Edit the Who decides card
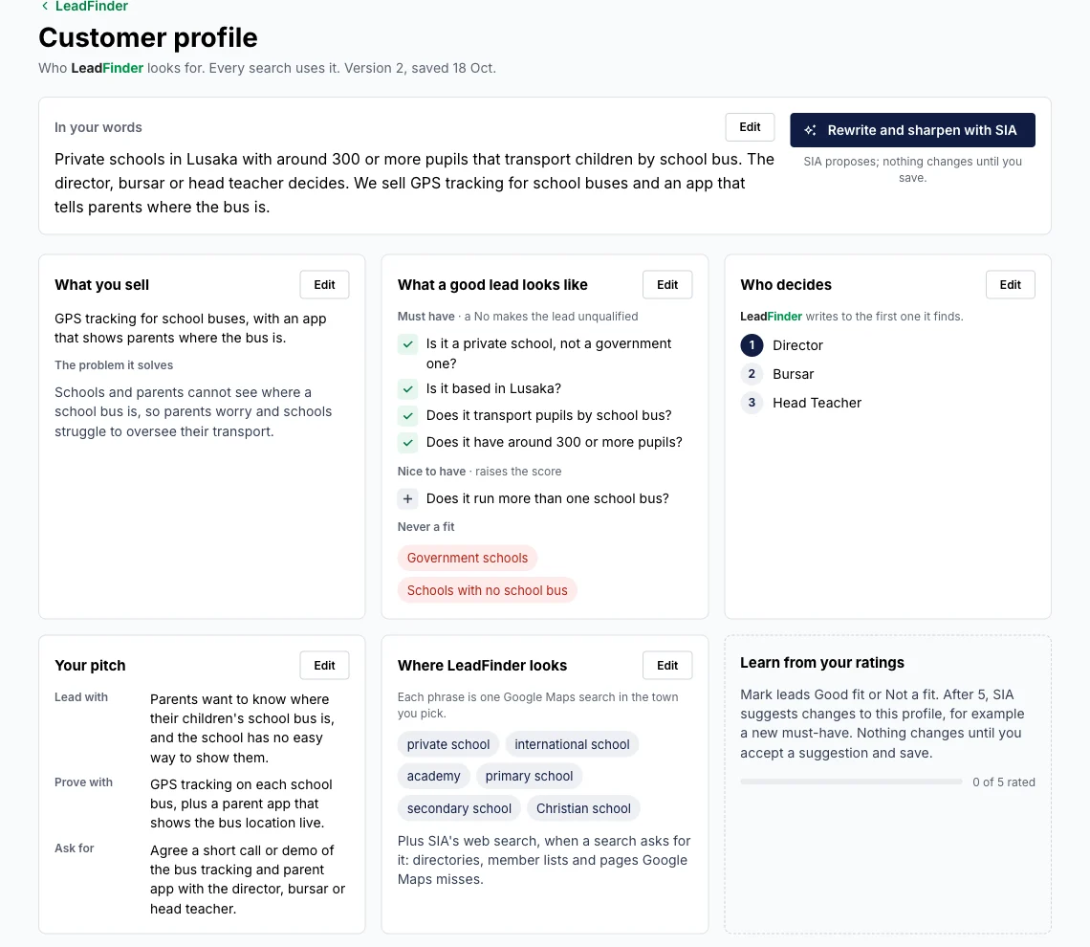The height and width of the screenshot is (947, 1090). (x=1010, y=284)
